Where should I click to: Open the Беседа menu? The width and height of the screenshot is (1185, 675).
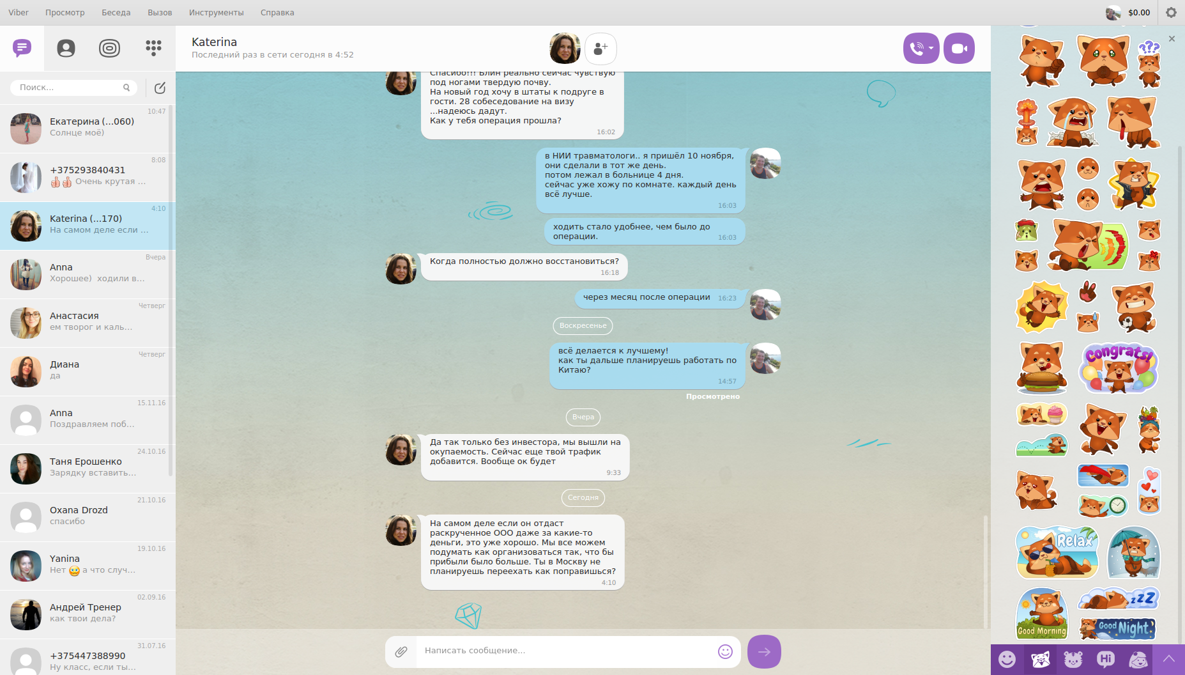(116, 12)
